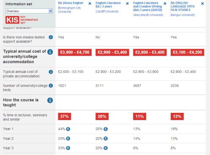Viewport: 210px width, 155px height.
Task: Open Bangor University link
Action: tap(183, 15)
